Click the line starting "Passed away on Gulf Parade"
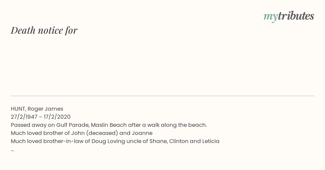The image size is (325, 170). coord(109,125)
